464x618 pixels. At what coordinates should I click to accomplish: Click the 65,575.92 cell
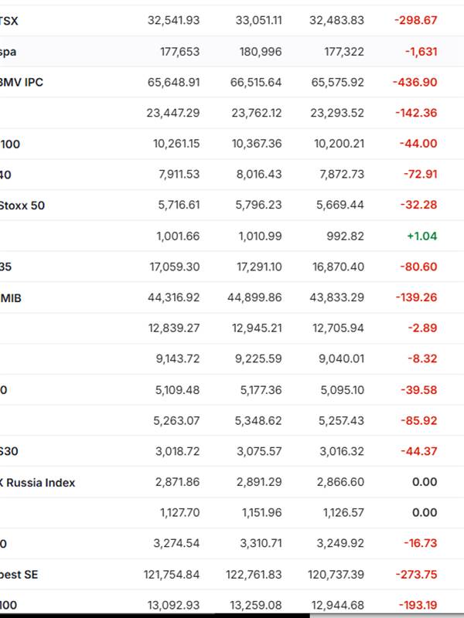(x=338, y=83)
